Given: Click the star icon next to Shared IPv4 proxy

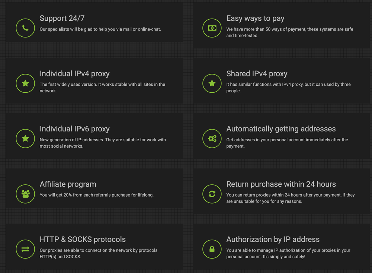Looking at the screenshot, I should pyautogui.click(x=212, y=83).
